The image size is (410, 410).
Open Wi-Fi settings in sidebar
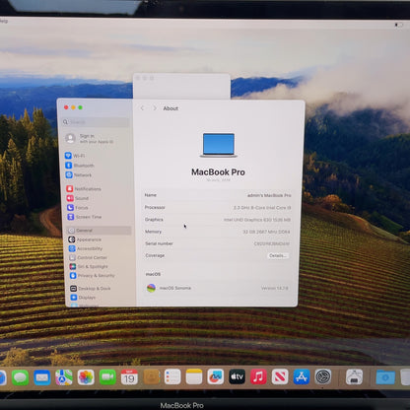[75, 156]
